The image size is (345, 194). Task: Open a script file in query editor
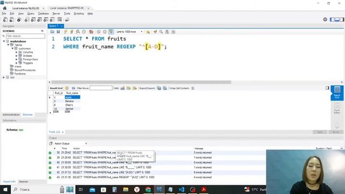[x=52, y=32]
